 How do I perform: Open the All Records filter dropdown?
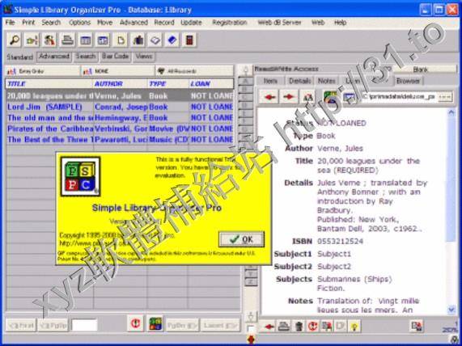click(194, 71)
